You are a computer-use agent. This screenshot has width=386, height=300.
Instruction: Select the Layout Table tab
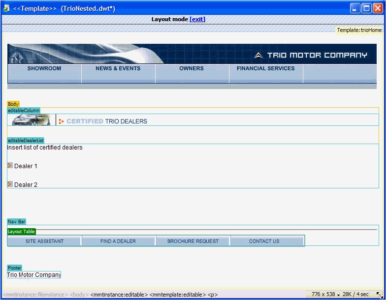coord(22,232)
